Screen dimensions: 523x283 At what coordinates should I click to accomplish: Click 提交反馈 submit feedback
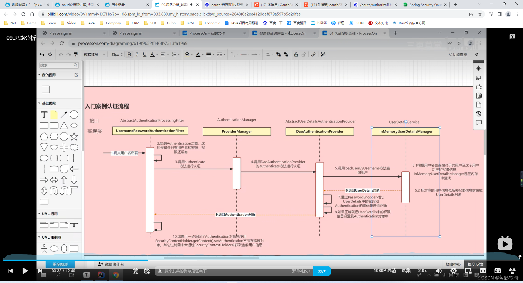click(475, 264)
